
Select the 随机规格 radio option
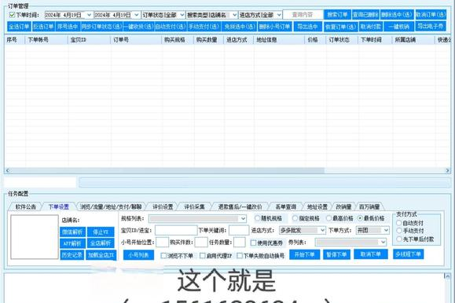[x=258, y=218]
